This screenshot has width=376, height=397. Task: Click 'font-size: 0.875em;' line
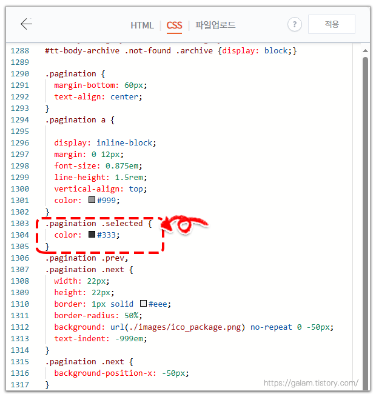pos(98,166)
